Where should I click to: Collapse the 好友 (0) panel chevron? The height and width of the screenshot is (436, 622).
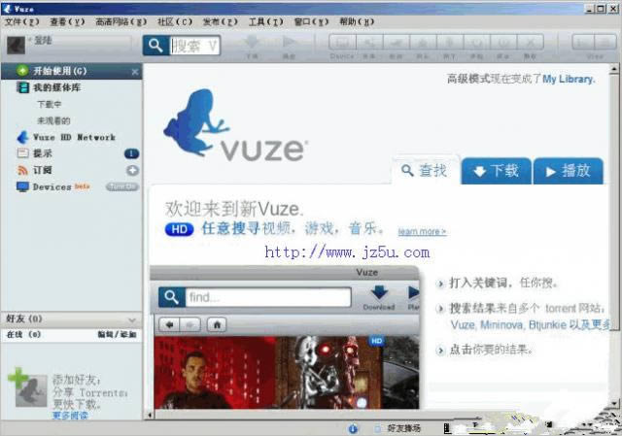coord(132,319)
